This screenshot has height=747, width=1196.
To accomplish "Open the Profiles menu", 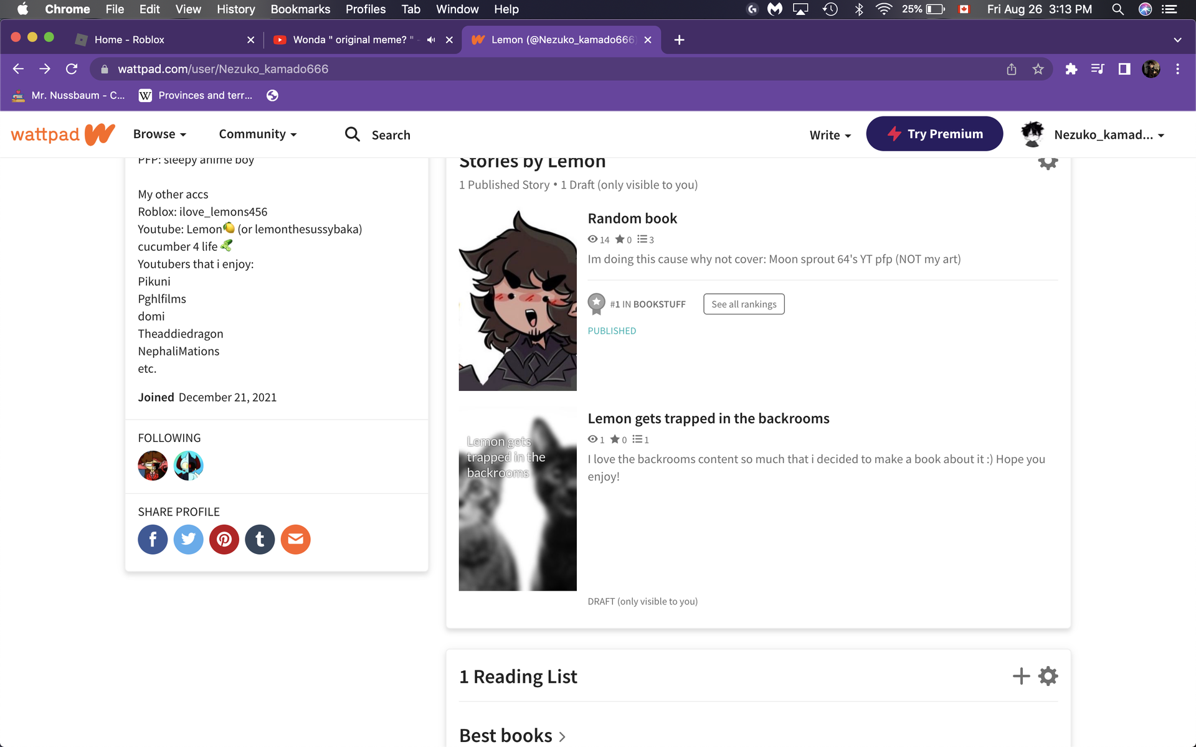I will tap(366, 9).
